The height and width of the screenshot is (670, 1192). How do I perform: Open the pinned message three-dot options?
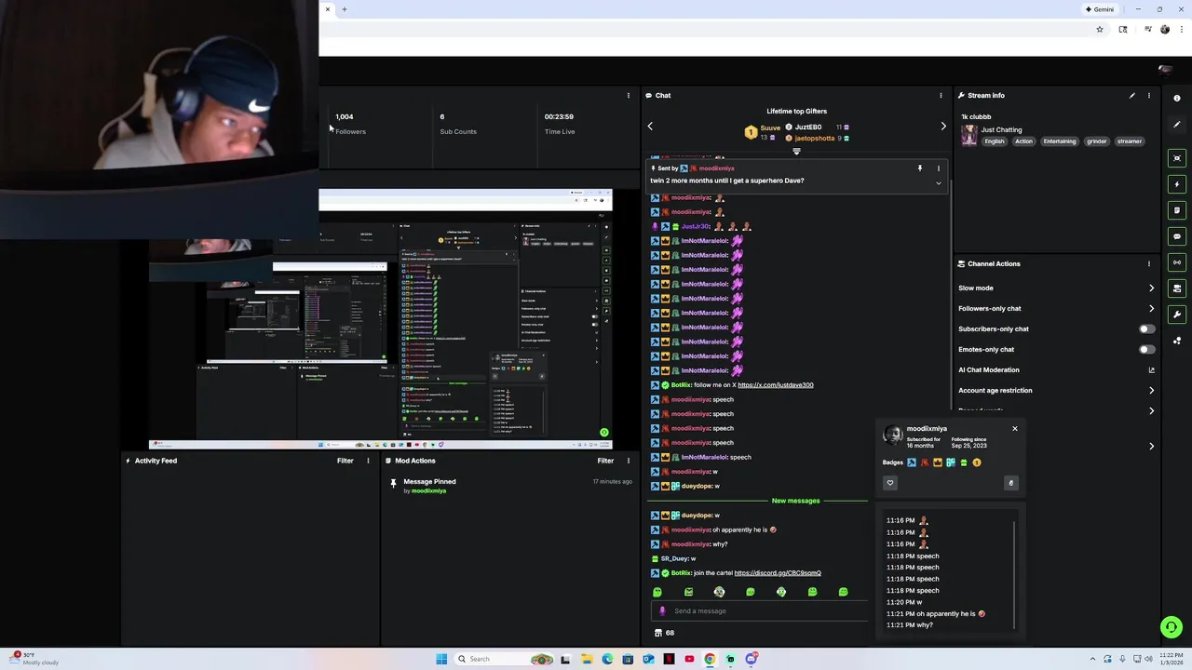point(938,168)
